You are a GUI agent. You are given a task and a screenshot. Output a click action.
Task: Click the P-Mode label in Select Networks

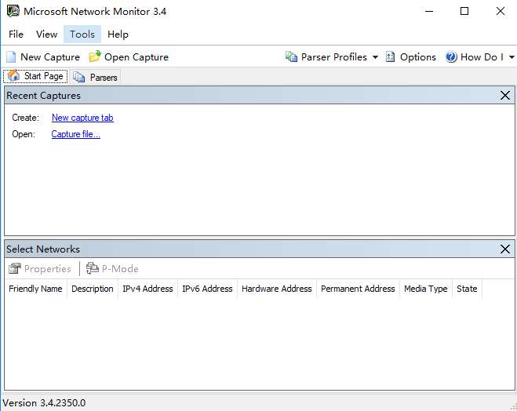click(x=120, y=269)
